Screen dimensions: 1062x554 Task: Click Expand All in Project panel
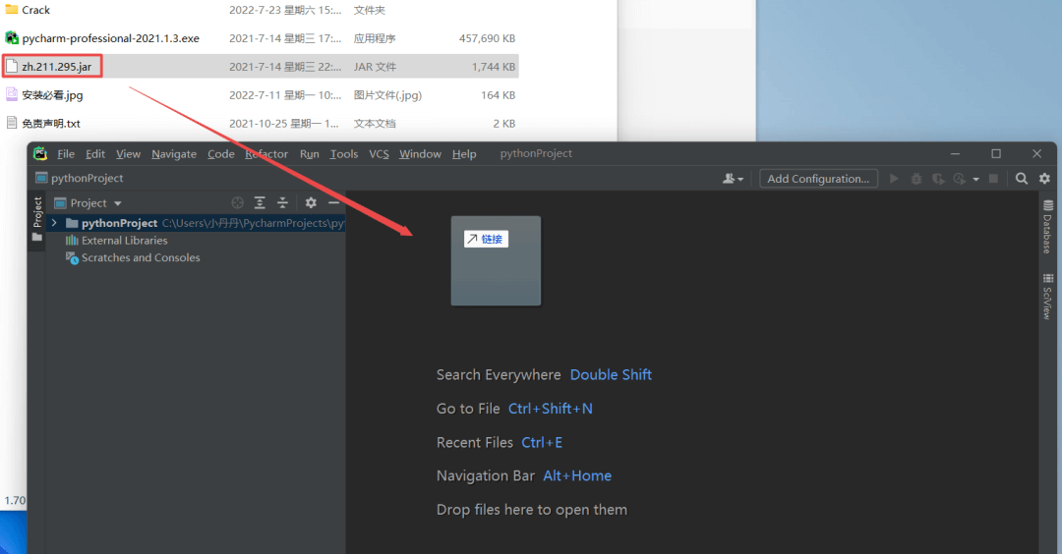click(260, 203)
